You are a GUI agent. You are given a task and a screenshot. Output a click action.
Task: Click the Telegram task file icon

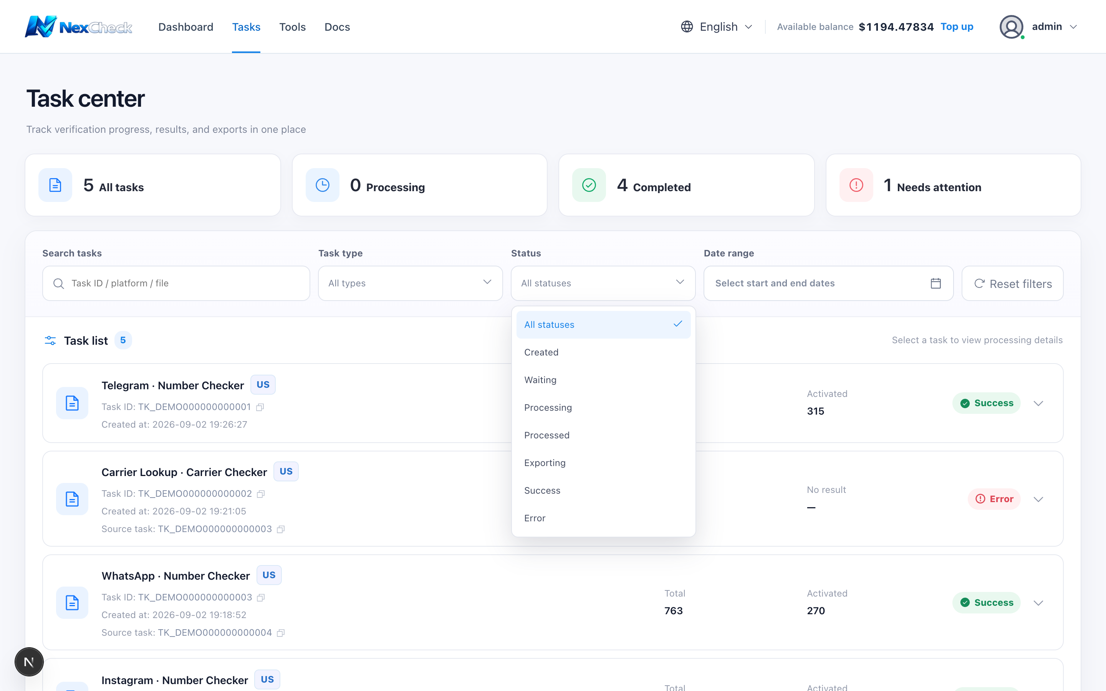click(72, 403)
